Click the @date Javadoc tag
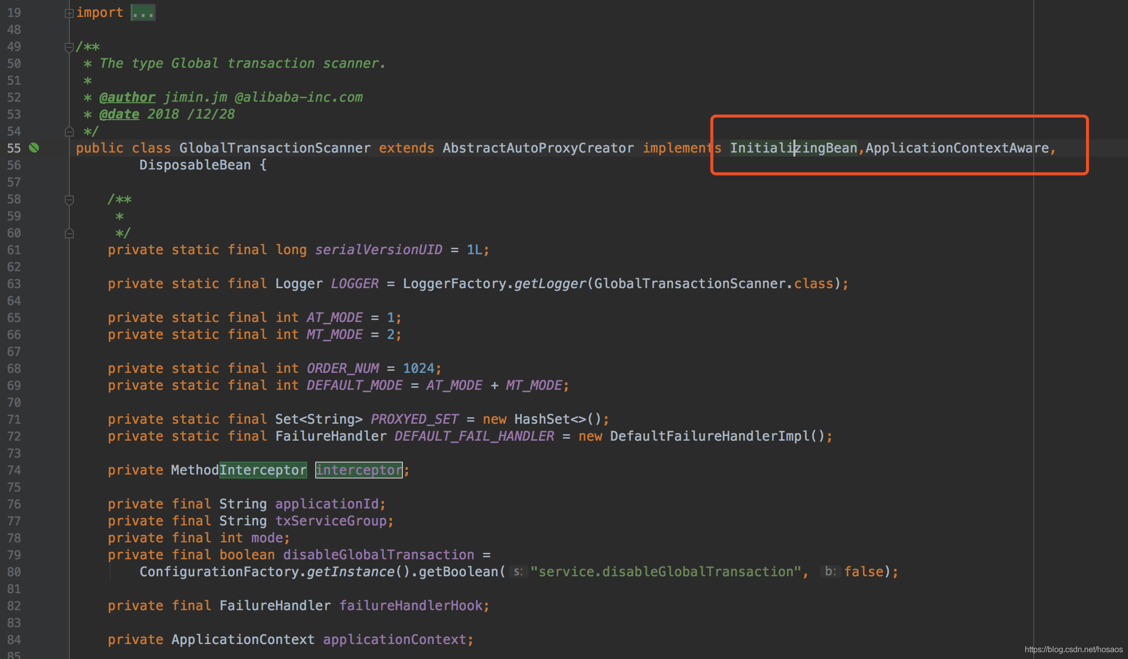This screenshot has height=659, width=1128. [x=119, y=114]
